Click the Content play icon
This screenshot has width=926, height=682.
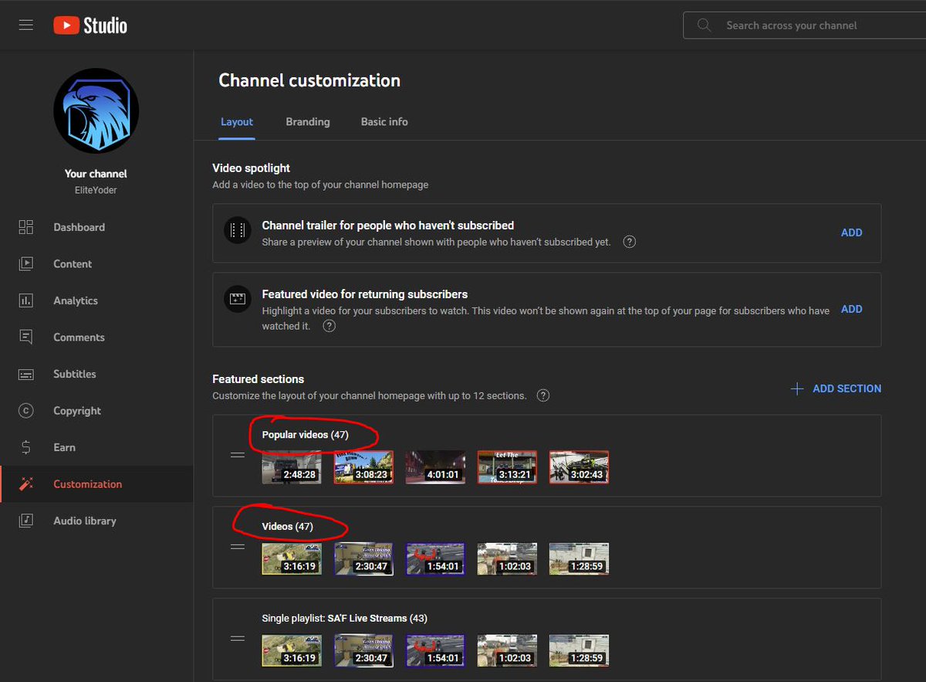click(x=26, y=263)
